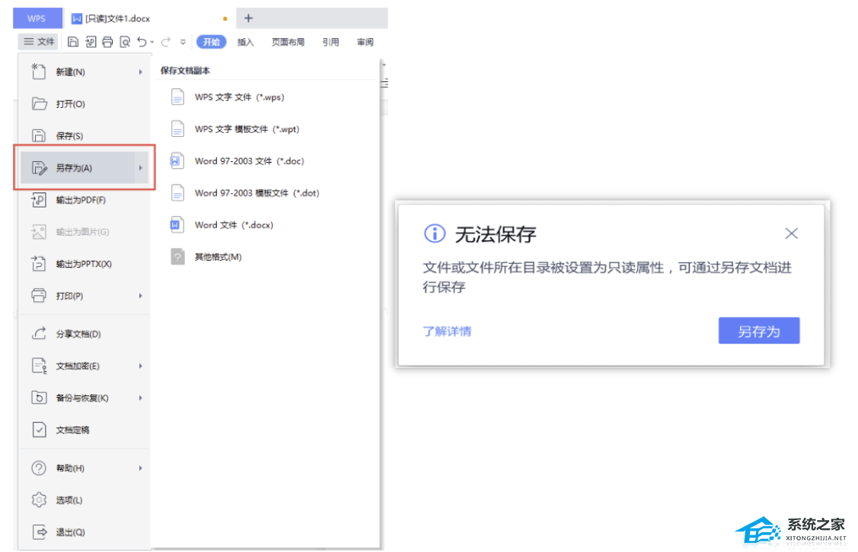This screenshot has height=552, width=858.
Task: Click the new document icon beside 新建(N)
Action: coord(38,71)
